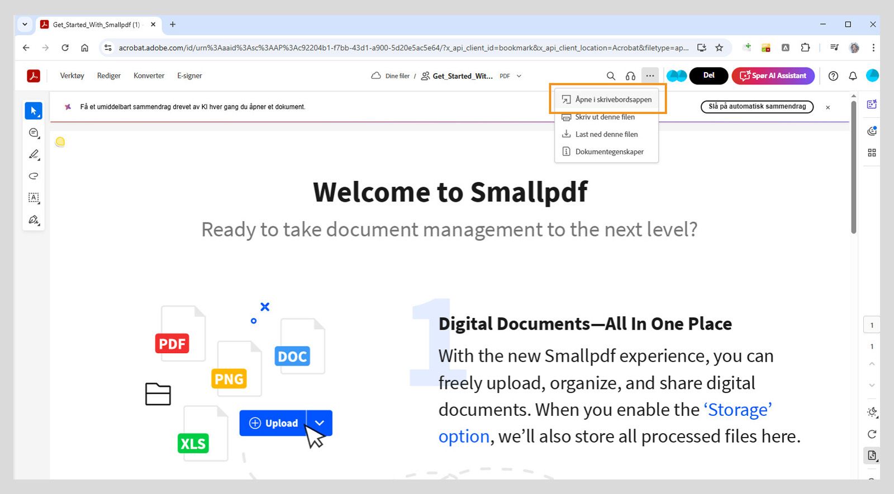Viewport: 894px width, 494px height.
Task: Go to next page arrow
Action: pyautogui.click(x=872, y=385)
